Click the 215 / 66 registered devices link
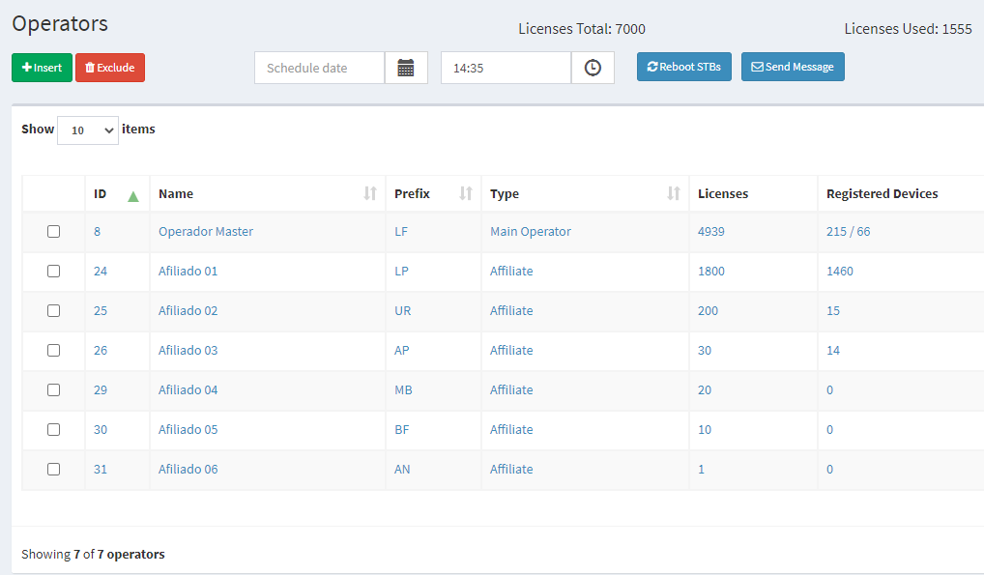This screenshot has width=984, height=575. coord(848,232)
